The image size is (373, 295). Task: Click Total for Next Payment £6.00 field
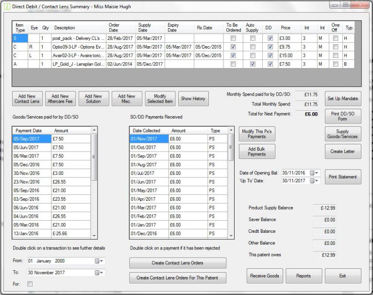tap(306, 114)
